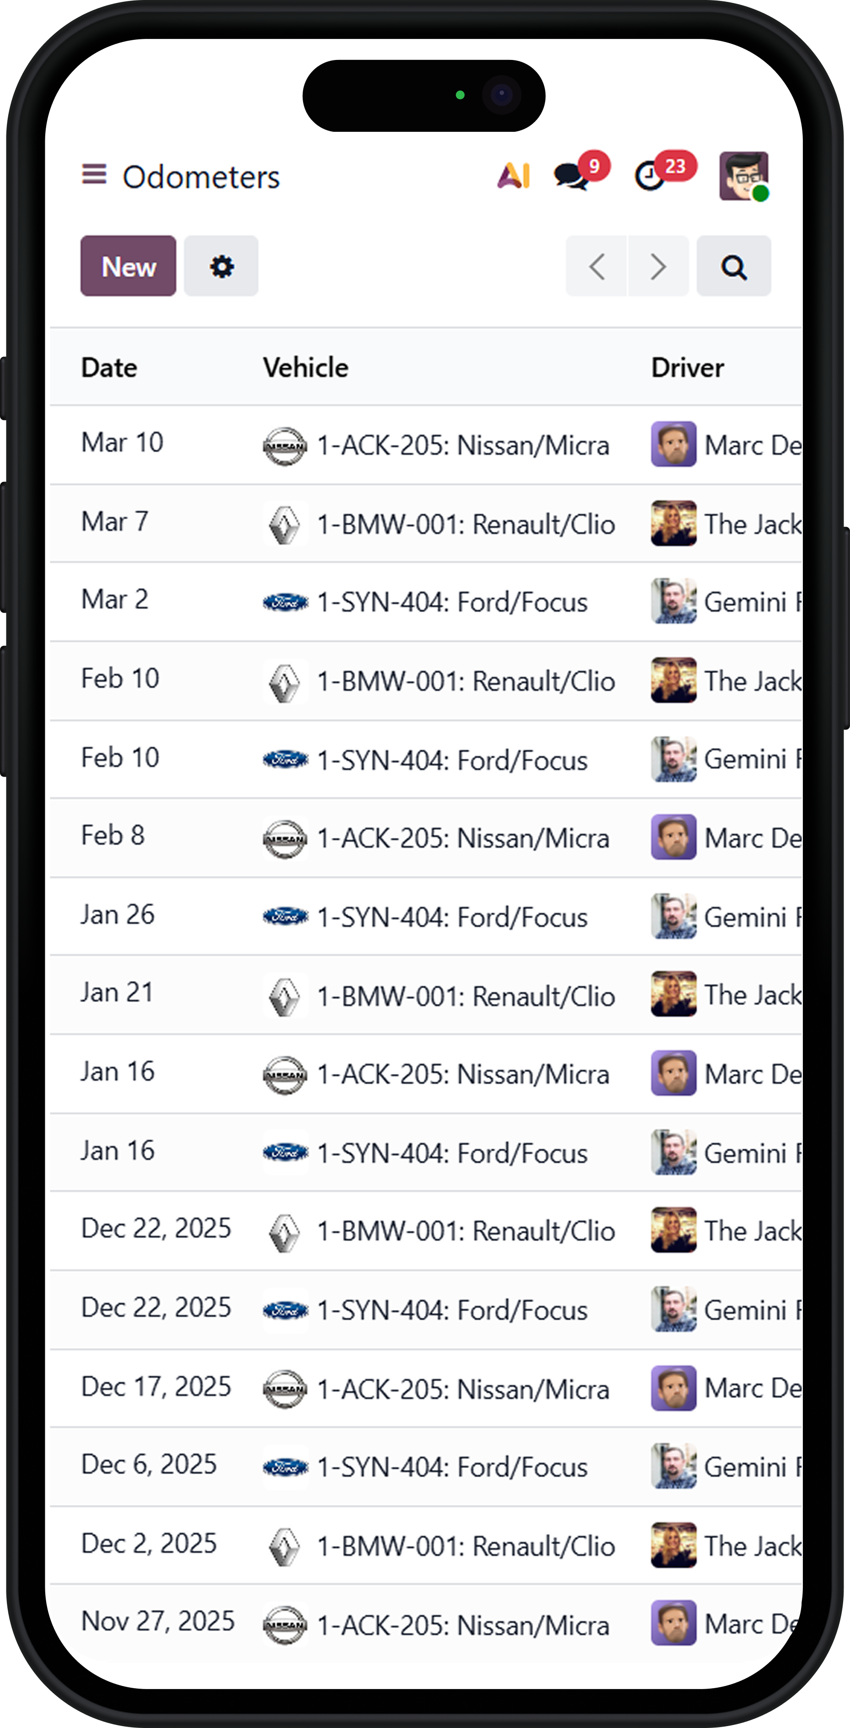Screen dimensions: 850x1728
Task: Open the Nov 27, 2025 odometer record
Action: click(426, 1624)
